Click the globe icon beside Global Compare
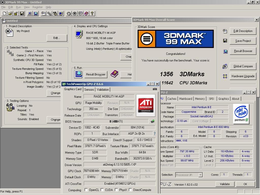The height and width of the screenshot is (195, 260). (225, 66)
